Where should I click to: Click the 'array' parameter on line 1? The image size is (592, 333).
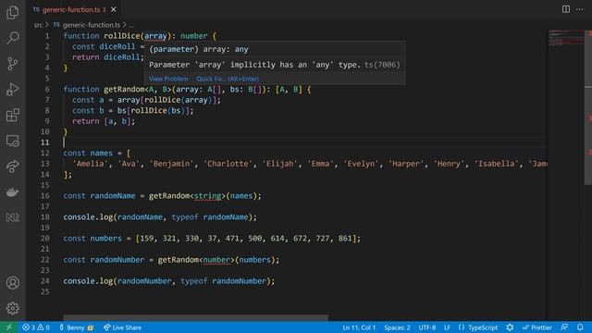(x=155, y=36)
